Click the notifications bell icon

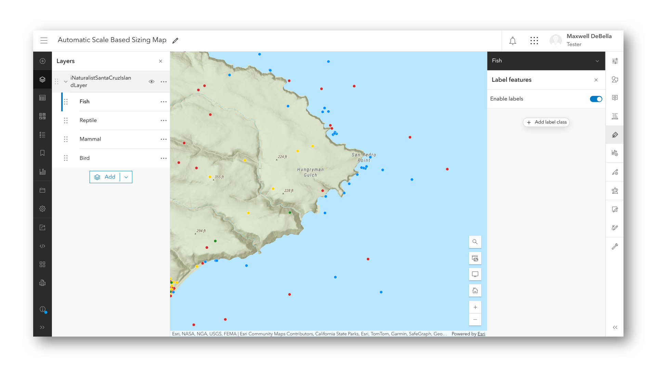[x=512, y=41]
